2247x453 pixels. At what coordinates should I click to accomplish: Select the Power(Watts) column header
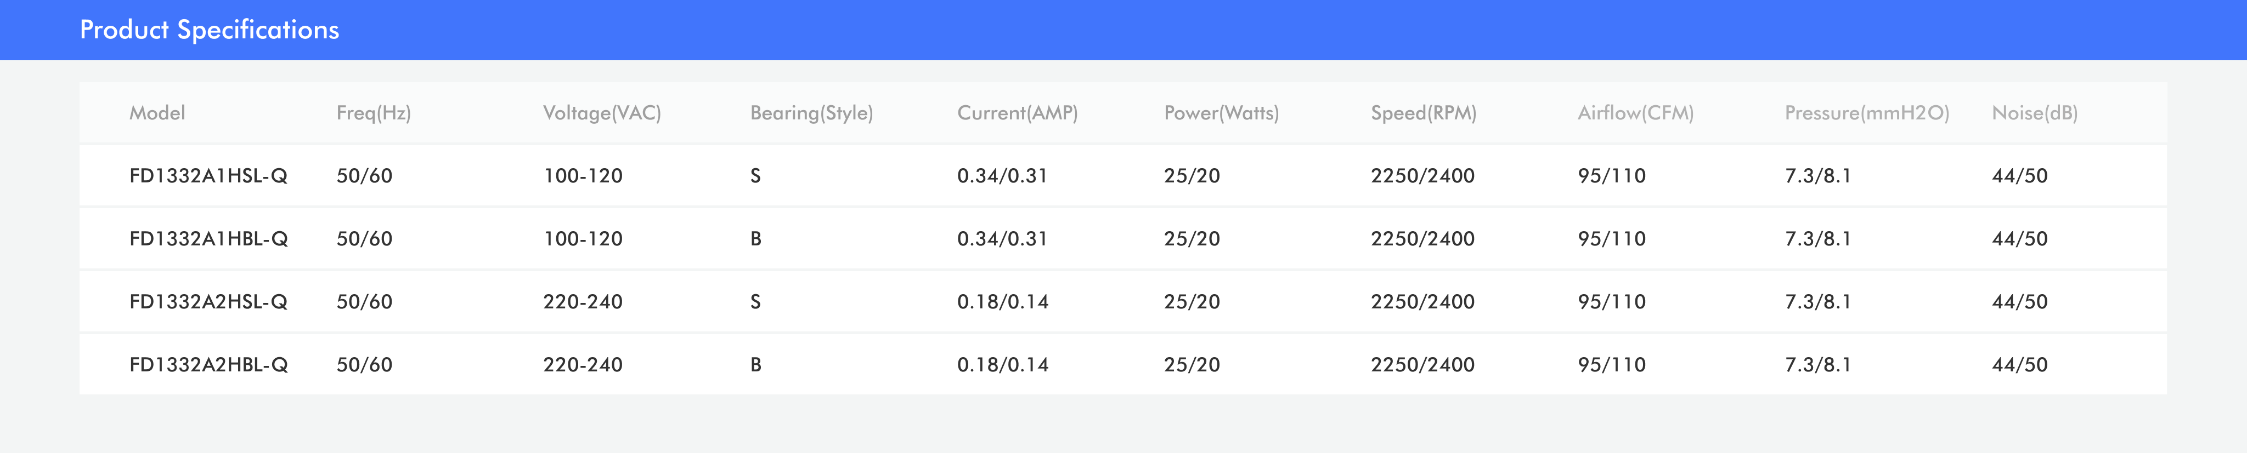tap(1221, 113)
